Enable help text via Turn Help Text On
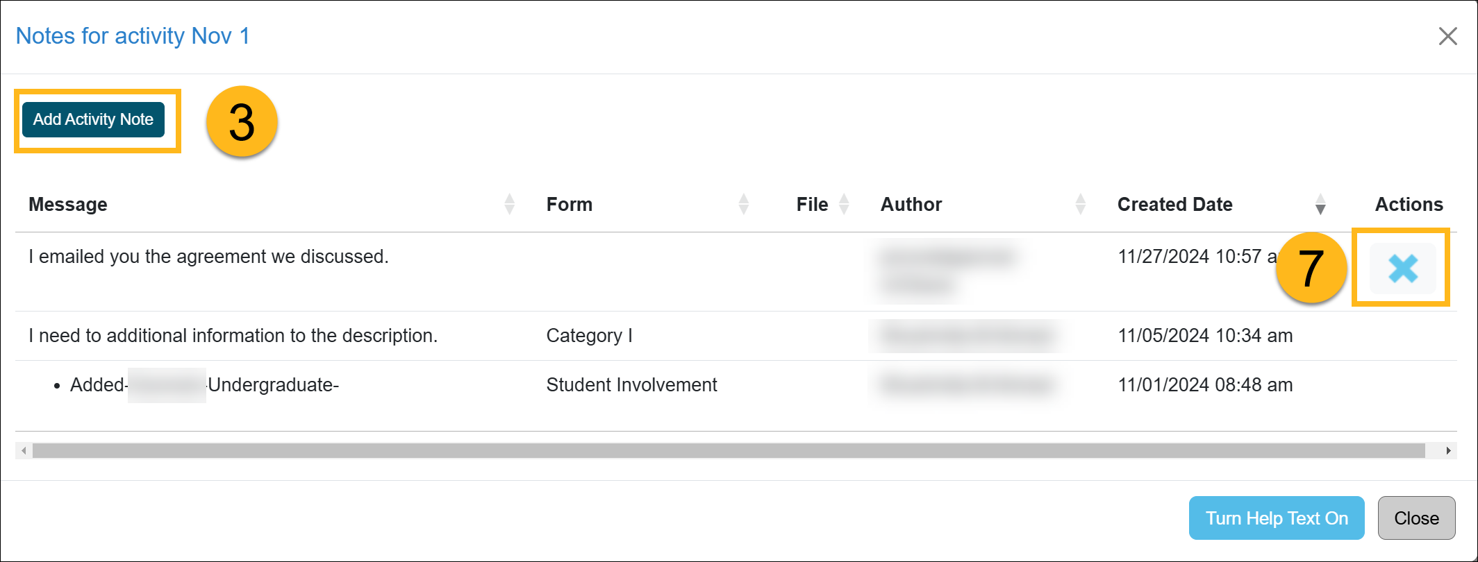 [x=1276, y=518]
